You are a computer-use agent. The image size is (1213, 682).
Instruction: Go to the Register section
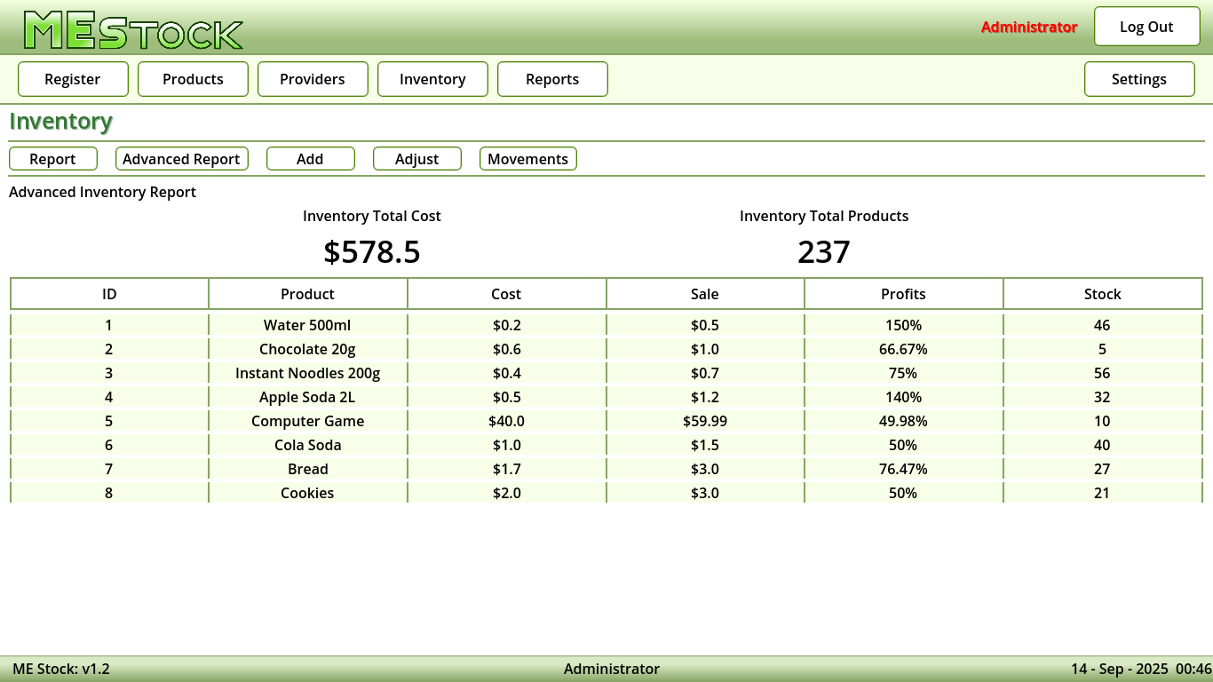[73, 79]
